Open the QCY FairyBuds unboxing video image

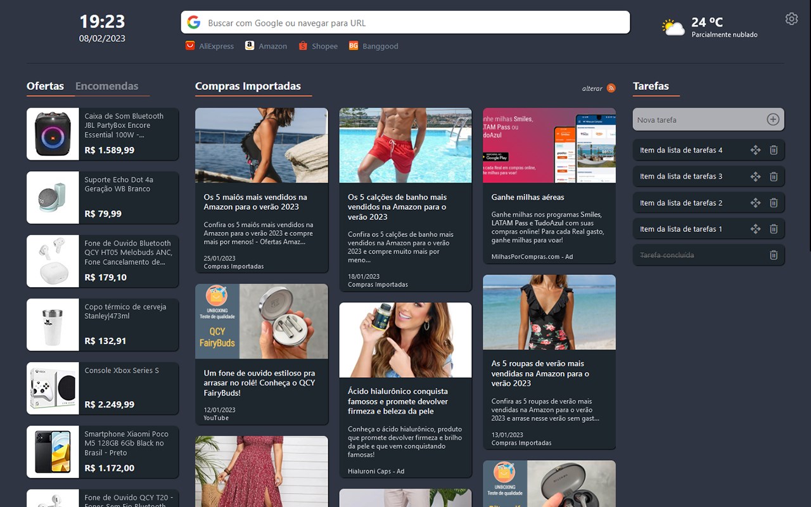[x=262, y=321]
